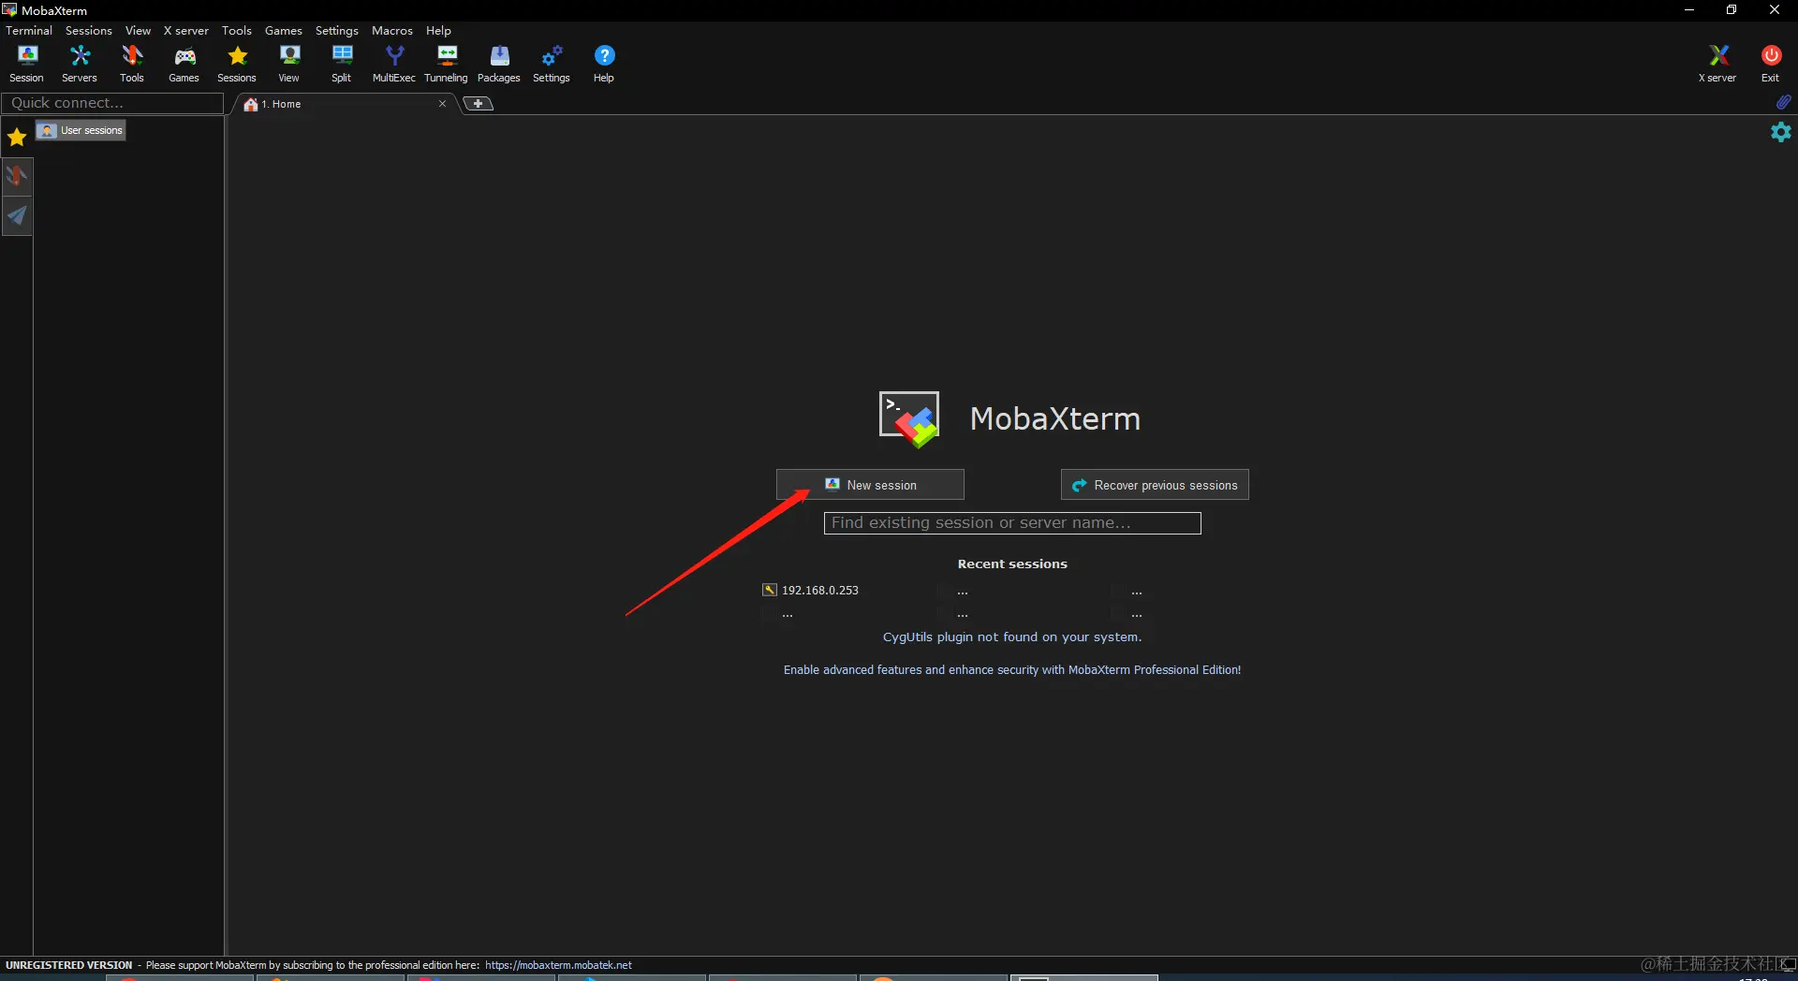Image resolution: width=1798 pixels, height=981 pixels.
Task: Open the mobaxterm.mobatek.net link
Action: click(x=558, y=965)
